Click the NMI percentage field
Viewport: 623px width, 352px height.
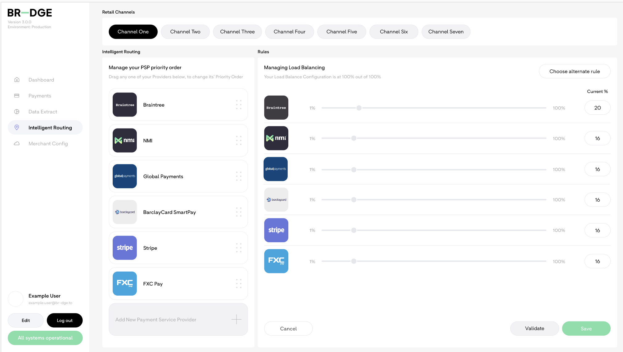click(x=597, y=138)
